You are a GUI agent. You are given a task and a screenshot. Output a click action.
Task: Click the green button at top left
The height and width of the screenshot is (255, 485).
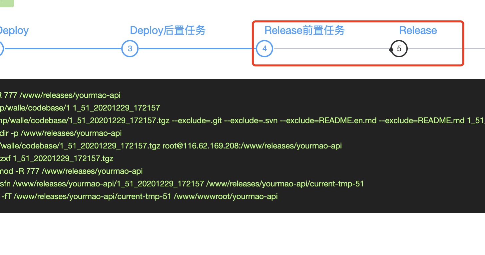coord(6,4)
